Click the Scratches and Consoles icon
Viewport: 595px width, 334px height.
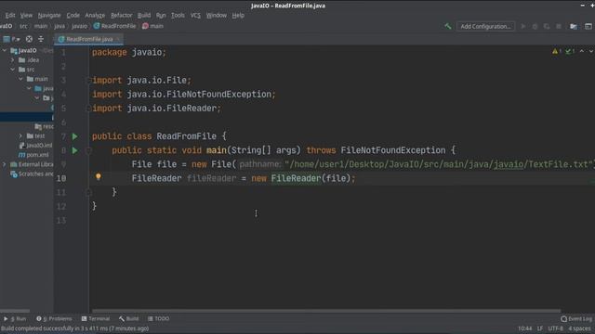pos(14,173)
